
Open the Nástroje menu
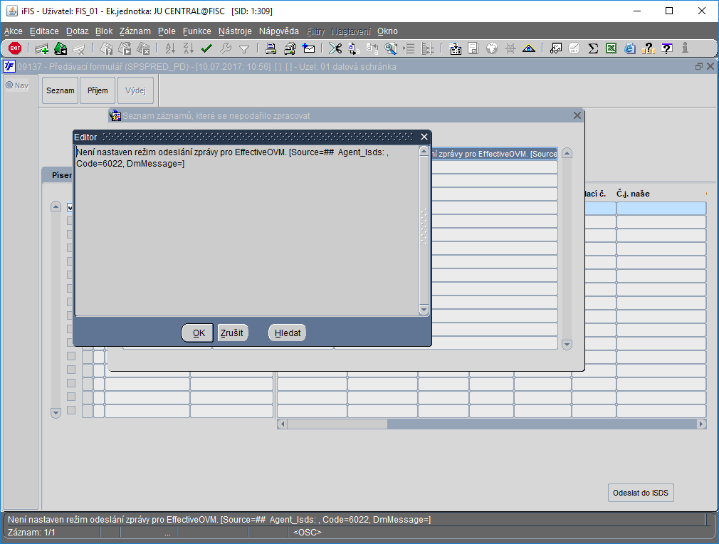(235, 31)
